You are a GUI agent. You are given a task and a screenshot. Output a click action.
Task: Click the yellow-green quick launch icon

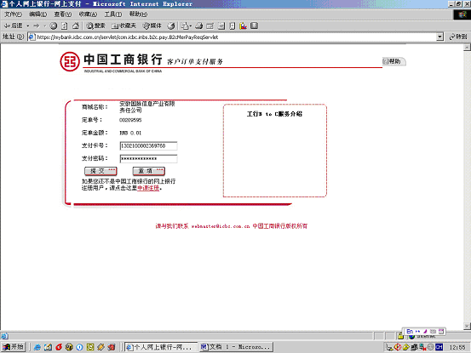90,347
